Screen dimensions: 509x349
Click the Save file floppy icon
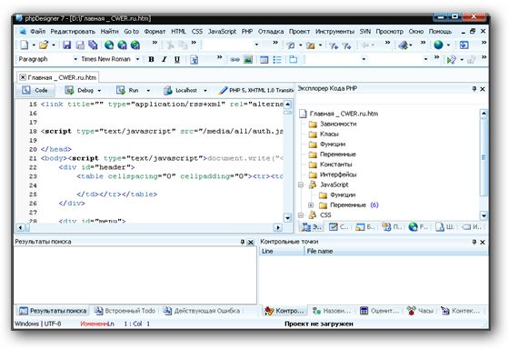[x=67, y=45]
